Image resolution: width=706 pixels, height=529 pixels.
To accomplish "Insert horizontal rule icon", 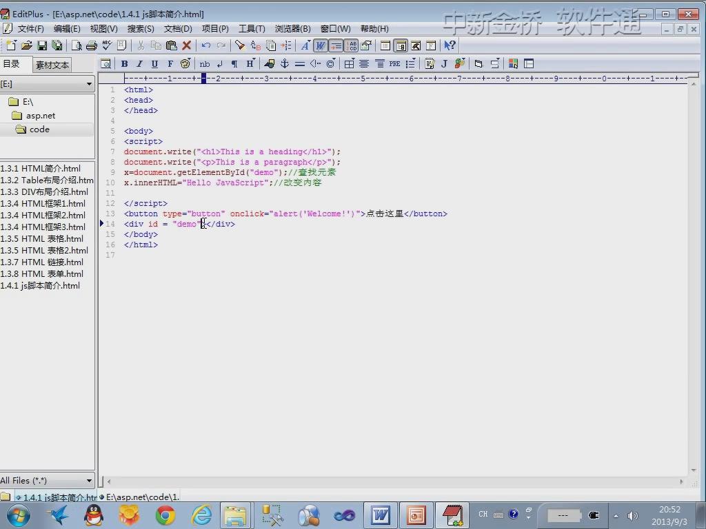I will 299,64.
